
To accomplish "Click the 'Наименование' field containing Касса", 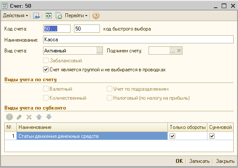I will (138, 40).
